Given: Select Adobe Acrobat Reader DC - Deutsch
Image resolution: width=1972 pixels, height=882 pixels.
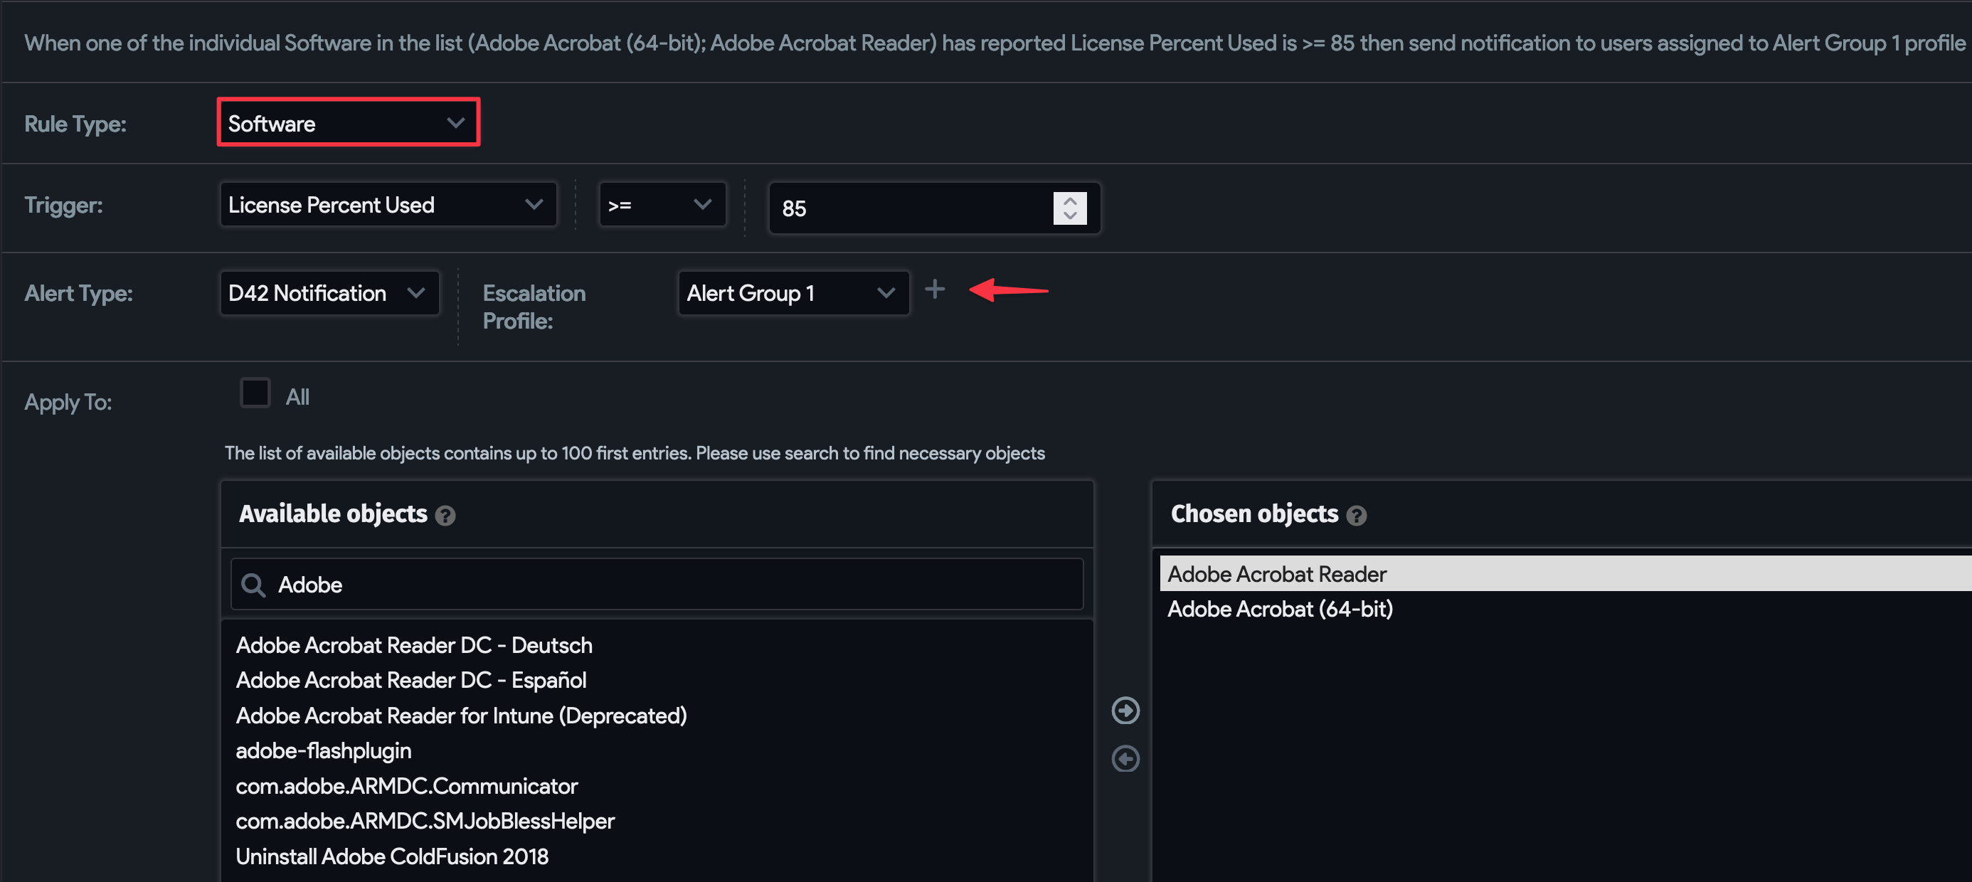Looking at the screenshot, I should 413,644.
